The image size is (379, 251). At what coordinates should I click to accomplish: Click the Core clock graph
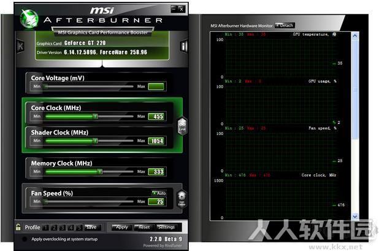point(280,199)
